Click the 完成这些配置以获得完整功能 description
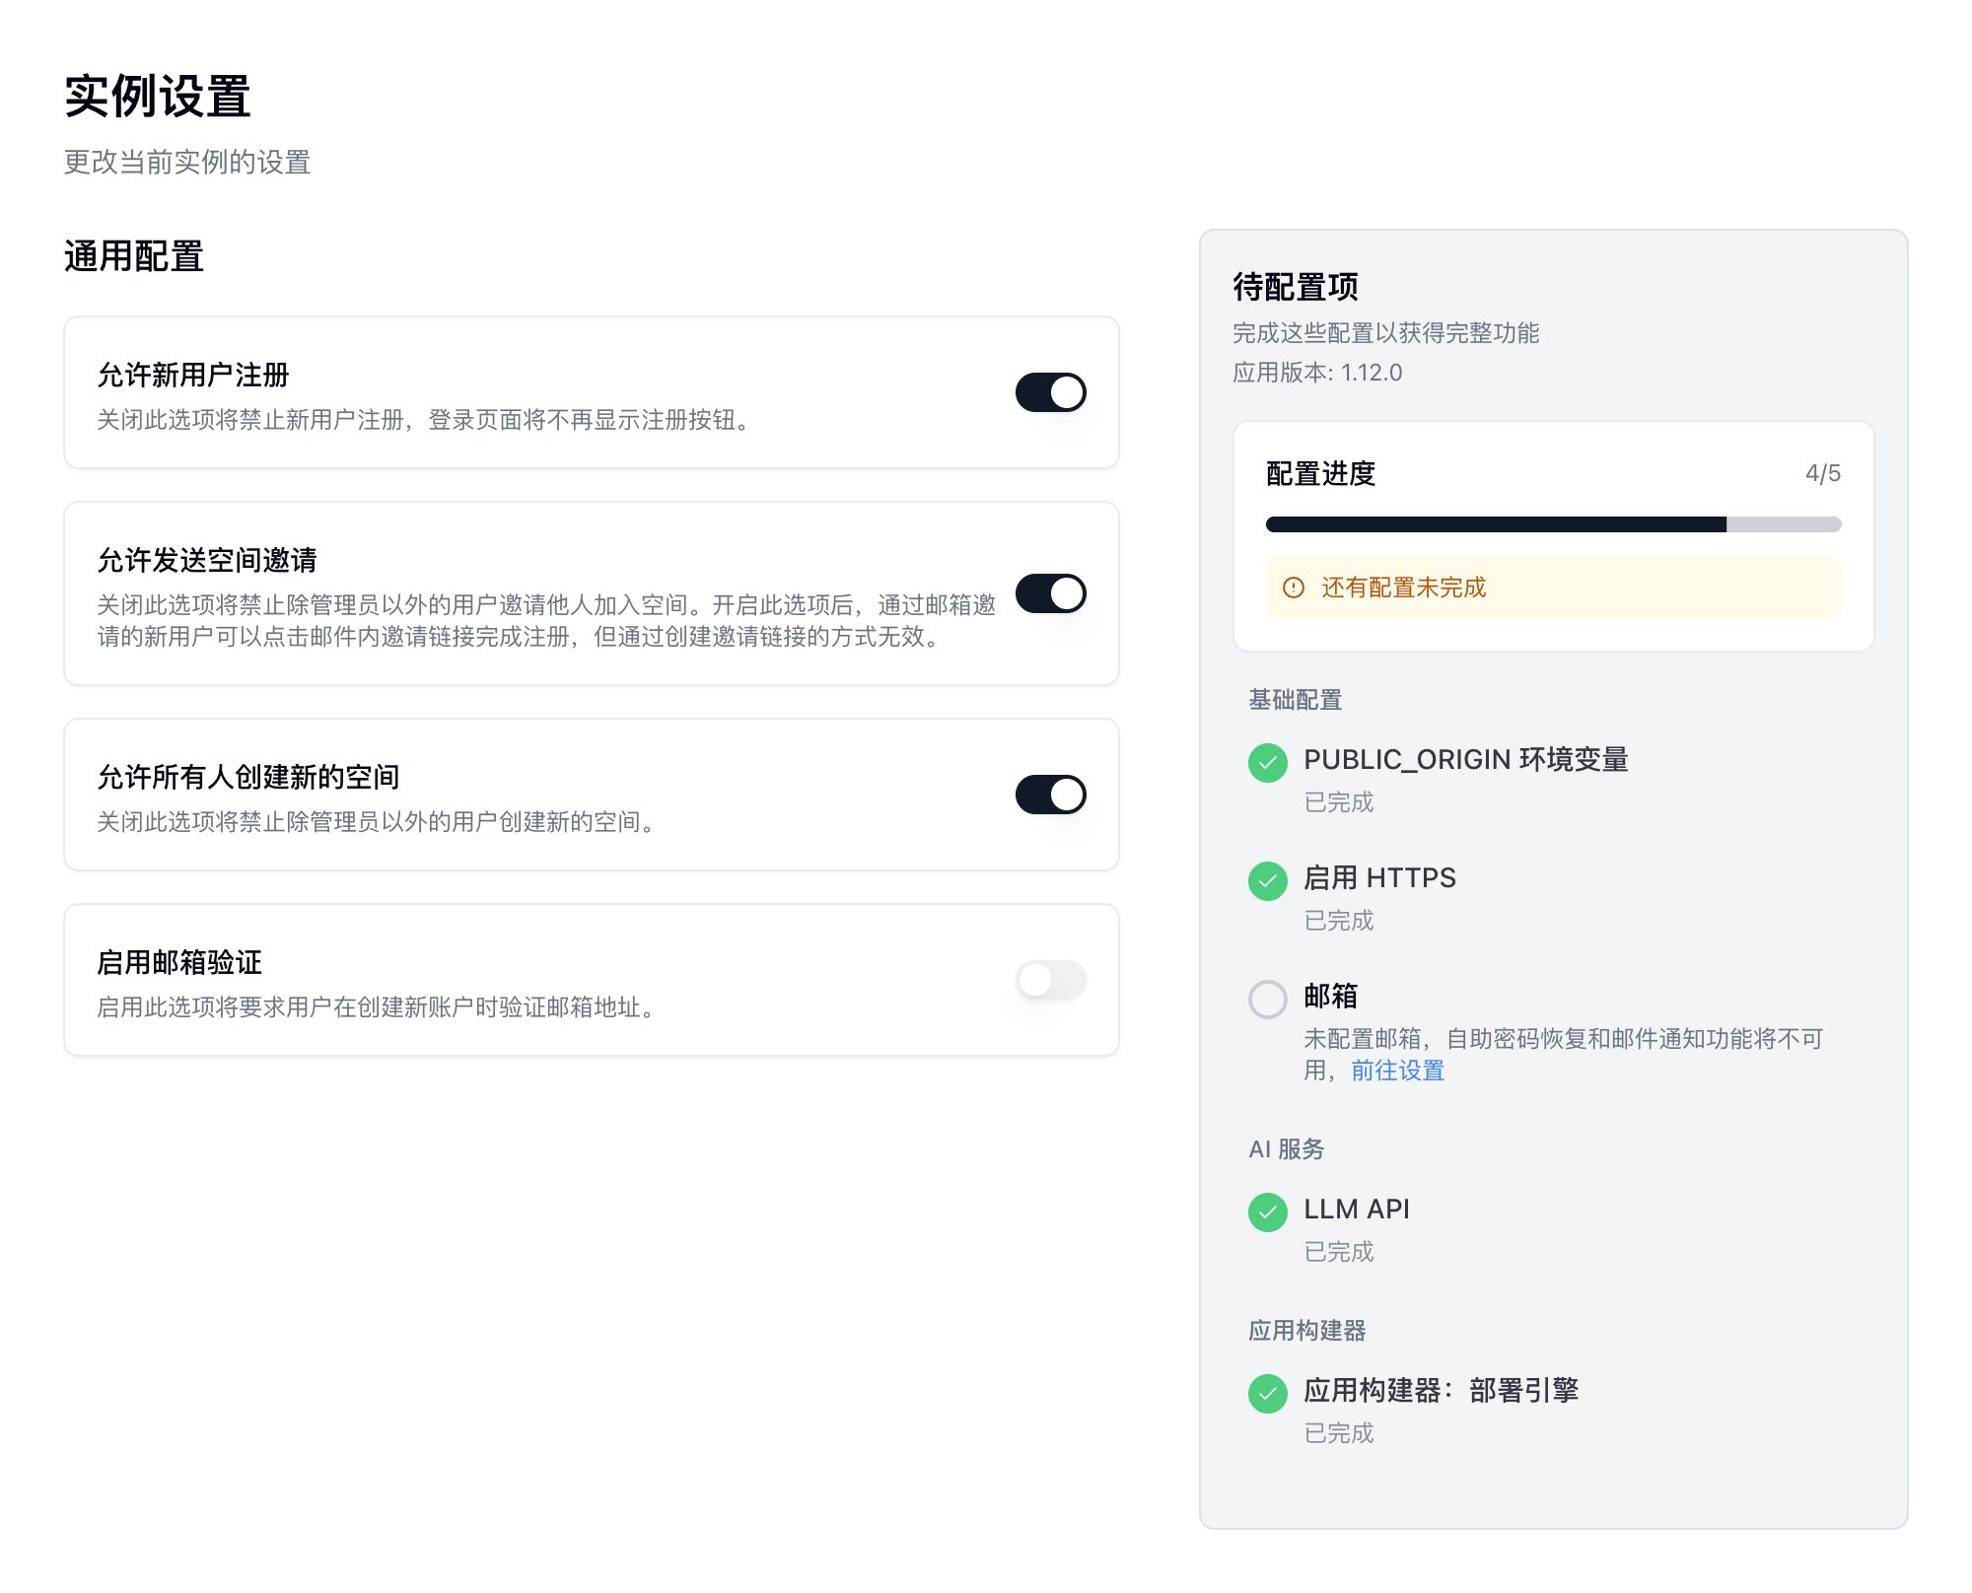The width and height of the screenshot is (1972, 1593). click(1386, 333)
